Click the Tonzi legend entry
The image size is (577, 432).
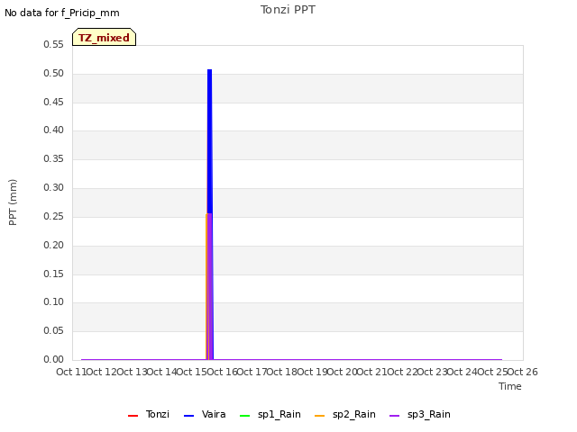[x=149, y=414]
